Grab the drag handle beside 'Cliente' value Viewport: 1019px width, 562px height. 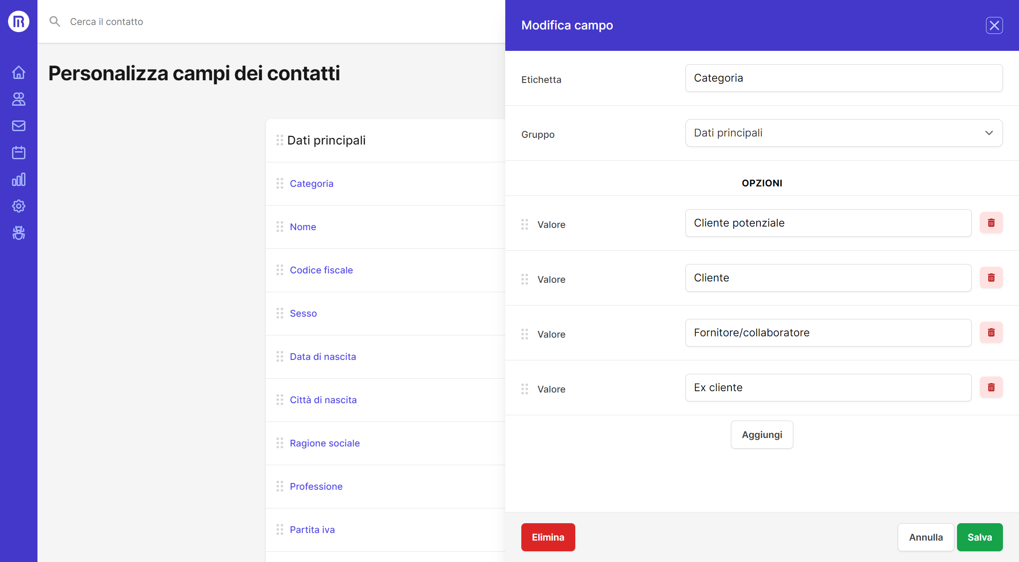(x=525, y=280)
